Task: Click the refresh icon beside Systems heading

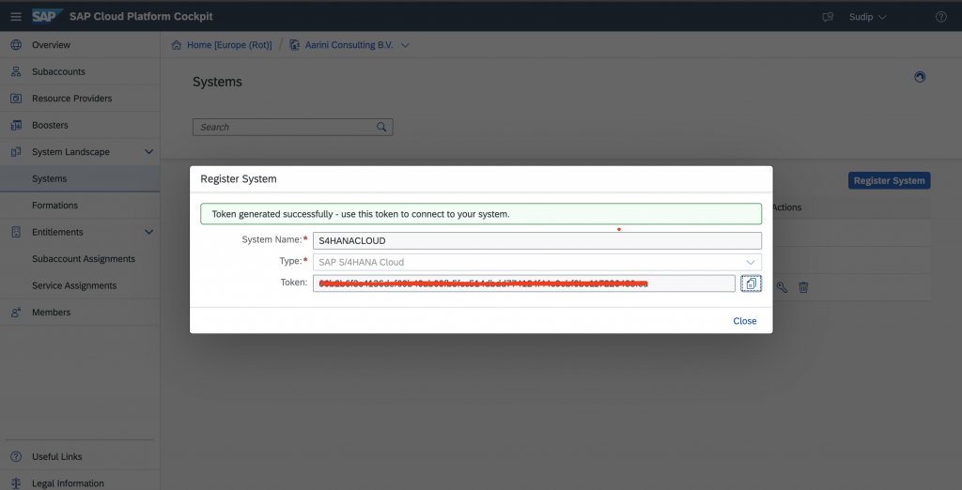Action: click(x=919, y=77)
